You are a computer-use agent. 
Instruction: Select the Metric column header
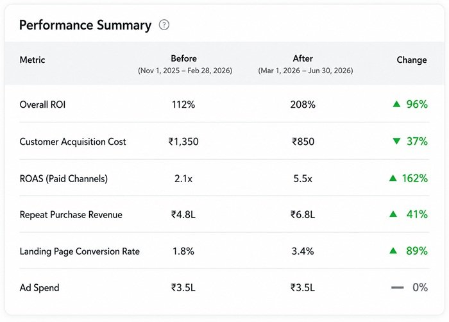pyautogui.click(x=32, y=60)
